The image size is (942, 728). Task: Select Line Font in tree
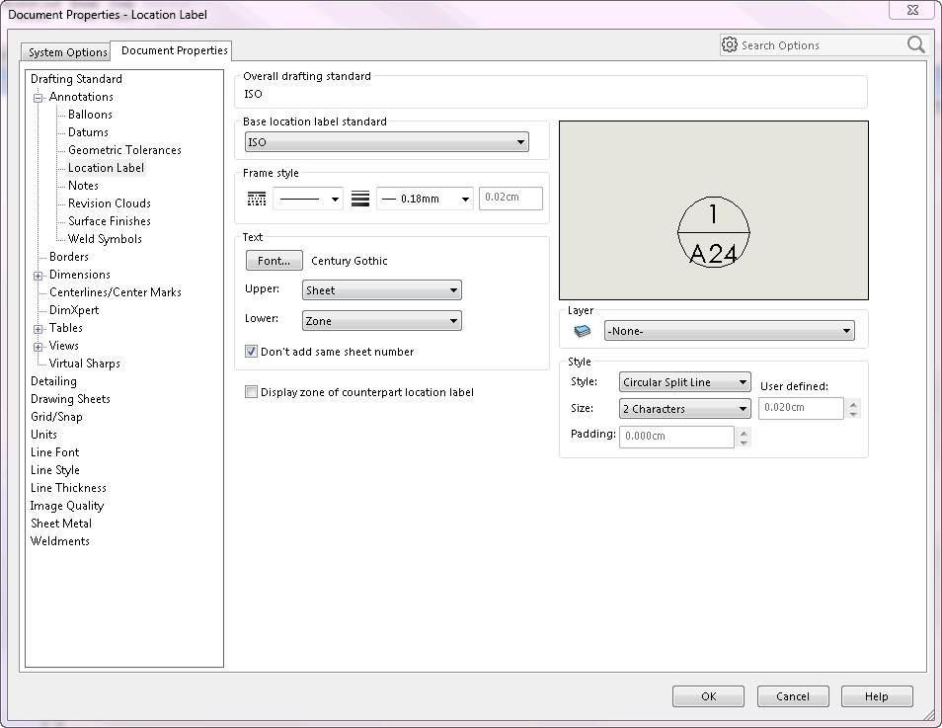point(54,452)
